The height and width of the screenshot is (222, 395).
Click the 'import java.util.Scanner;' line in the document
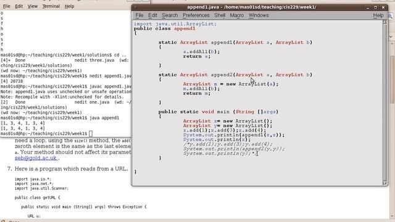(41, 188)
